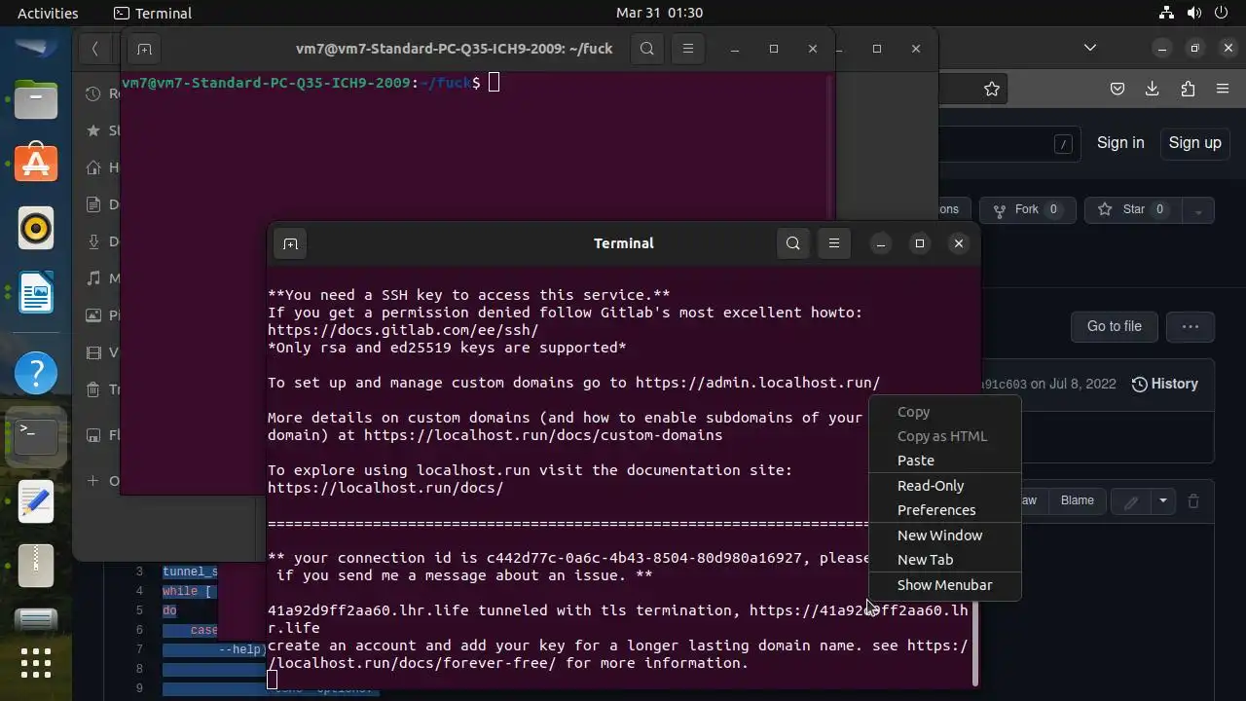Click Activities in the top bar
Screen dimensions: 1246x701
click(x=48, y=14)
